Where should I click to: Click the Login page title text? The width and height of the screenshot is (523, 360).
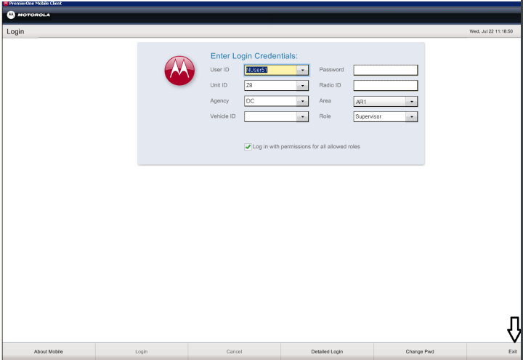click(x=15, y=31)
